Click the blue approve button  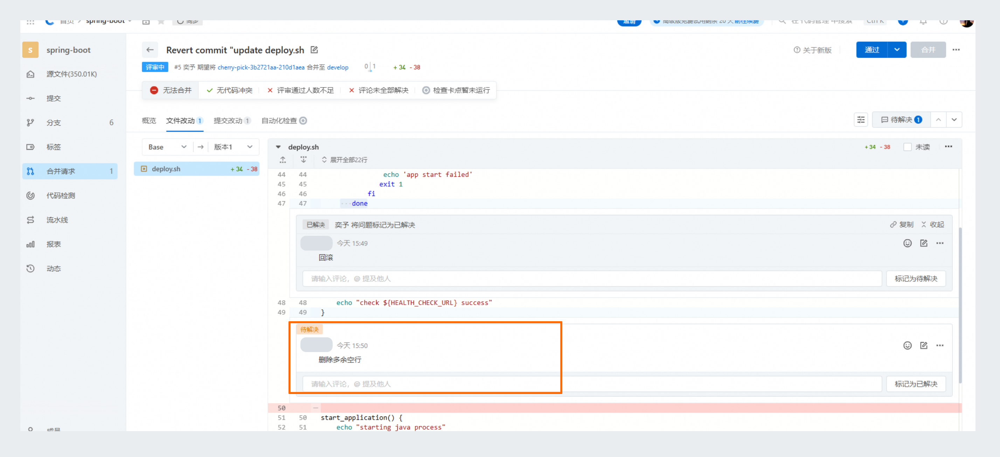(872, 50)
